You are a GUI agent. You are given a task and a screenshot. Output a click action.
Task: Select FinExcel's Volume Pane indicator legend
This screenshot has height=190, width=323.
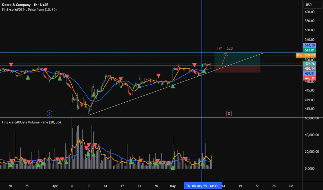coord(31,122)
